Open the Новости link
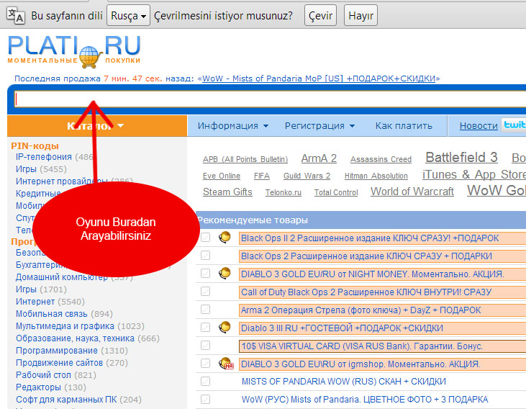The height and width of the screenshot is (409, 526). click(x=479, y=126)
